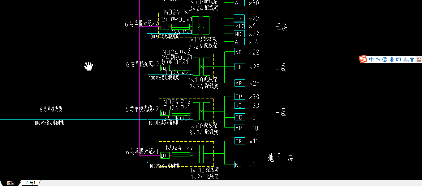This screenshot has height=186, width=422.
Task: Start voice input with the microphone icon
Action: [392, 59]
